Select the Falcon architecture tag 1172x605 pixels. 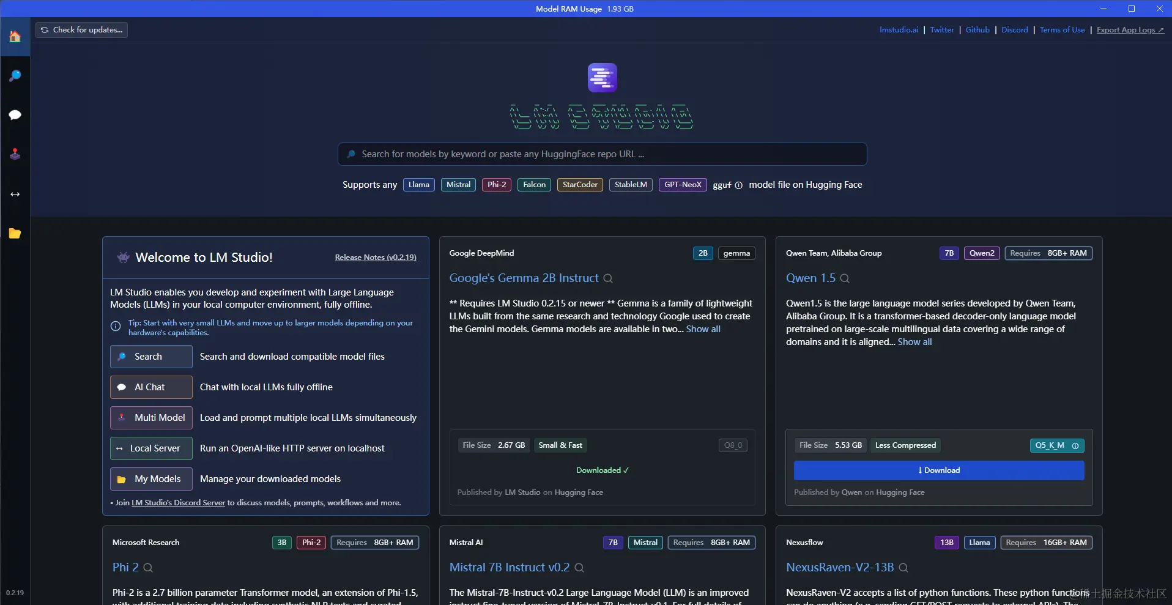pos(534,185)
